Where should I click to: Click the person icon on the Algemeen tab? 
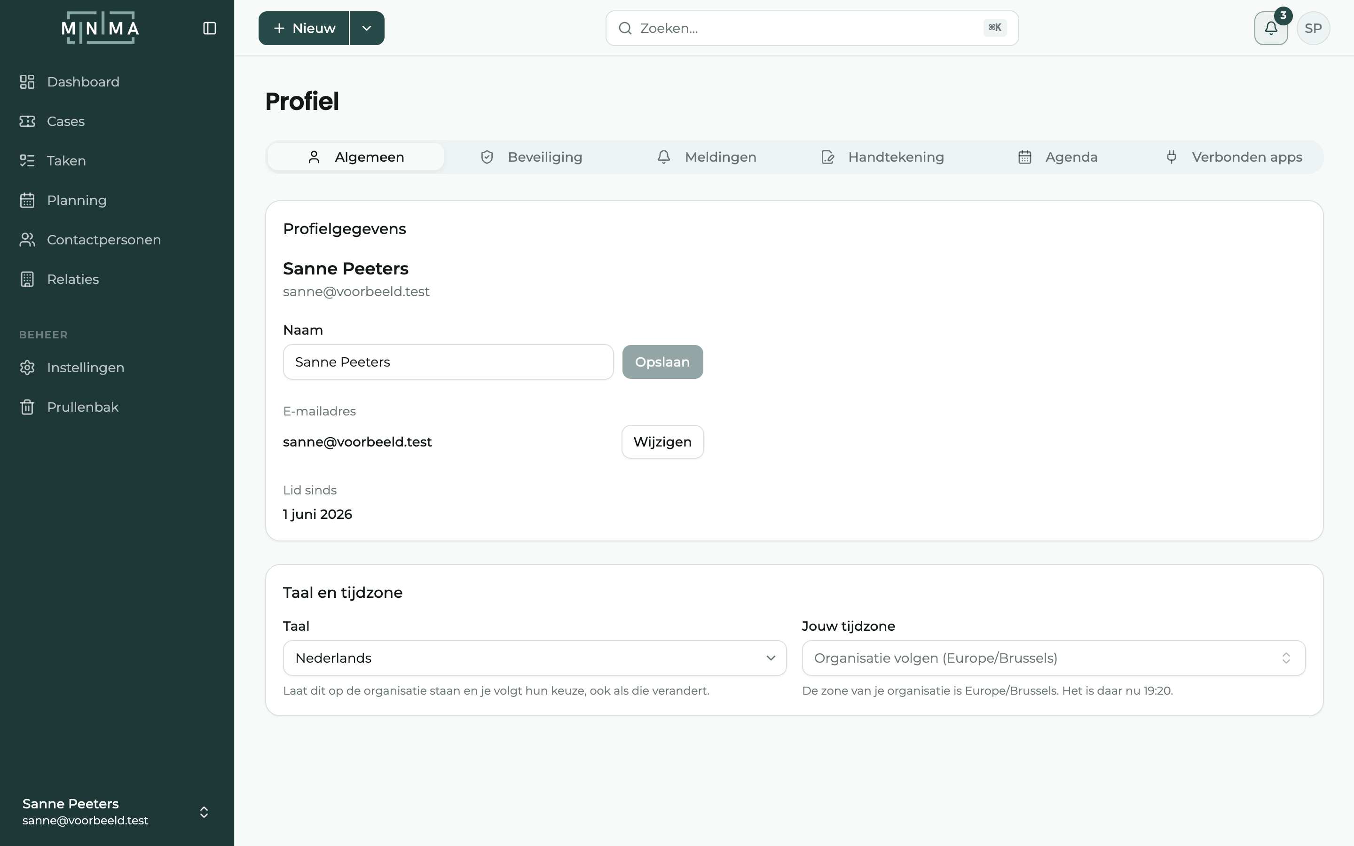tap(314, 157)
